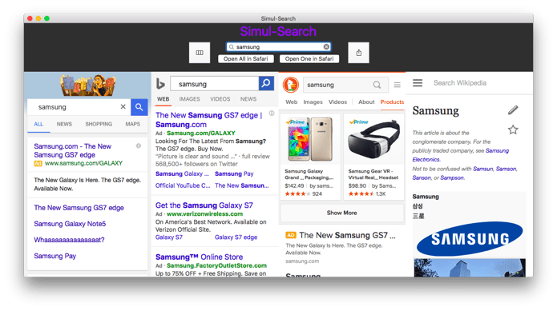Viewport: 557px width, 311px height.
Task: Open Bing ad The New Samsung GS7 edge
Action: tap(209, 120)
